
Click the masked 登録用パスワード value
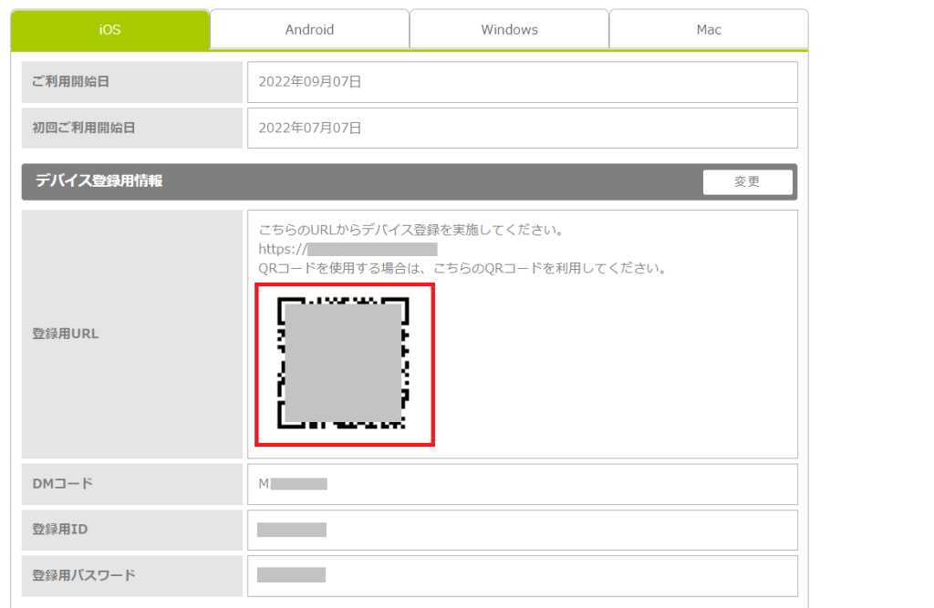pyautogui.click(x=291, y=574)
